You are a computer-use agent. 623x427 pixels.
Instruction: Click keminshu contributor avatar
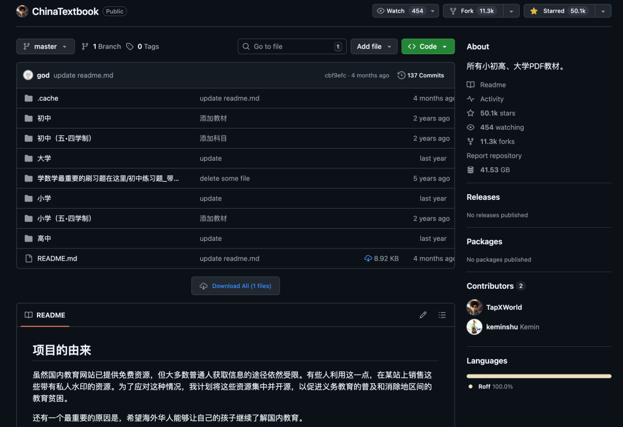point(474,327)
